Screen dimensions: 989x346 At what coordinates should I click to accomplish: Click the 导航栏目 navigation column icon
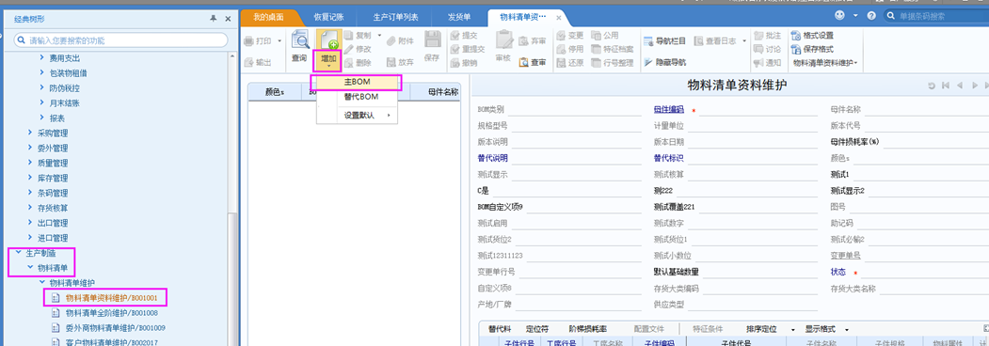[649, 41]
